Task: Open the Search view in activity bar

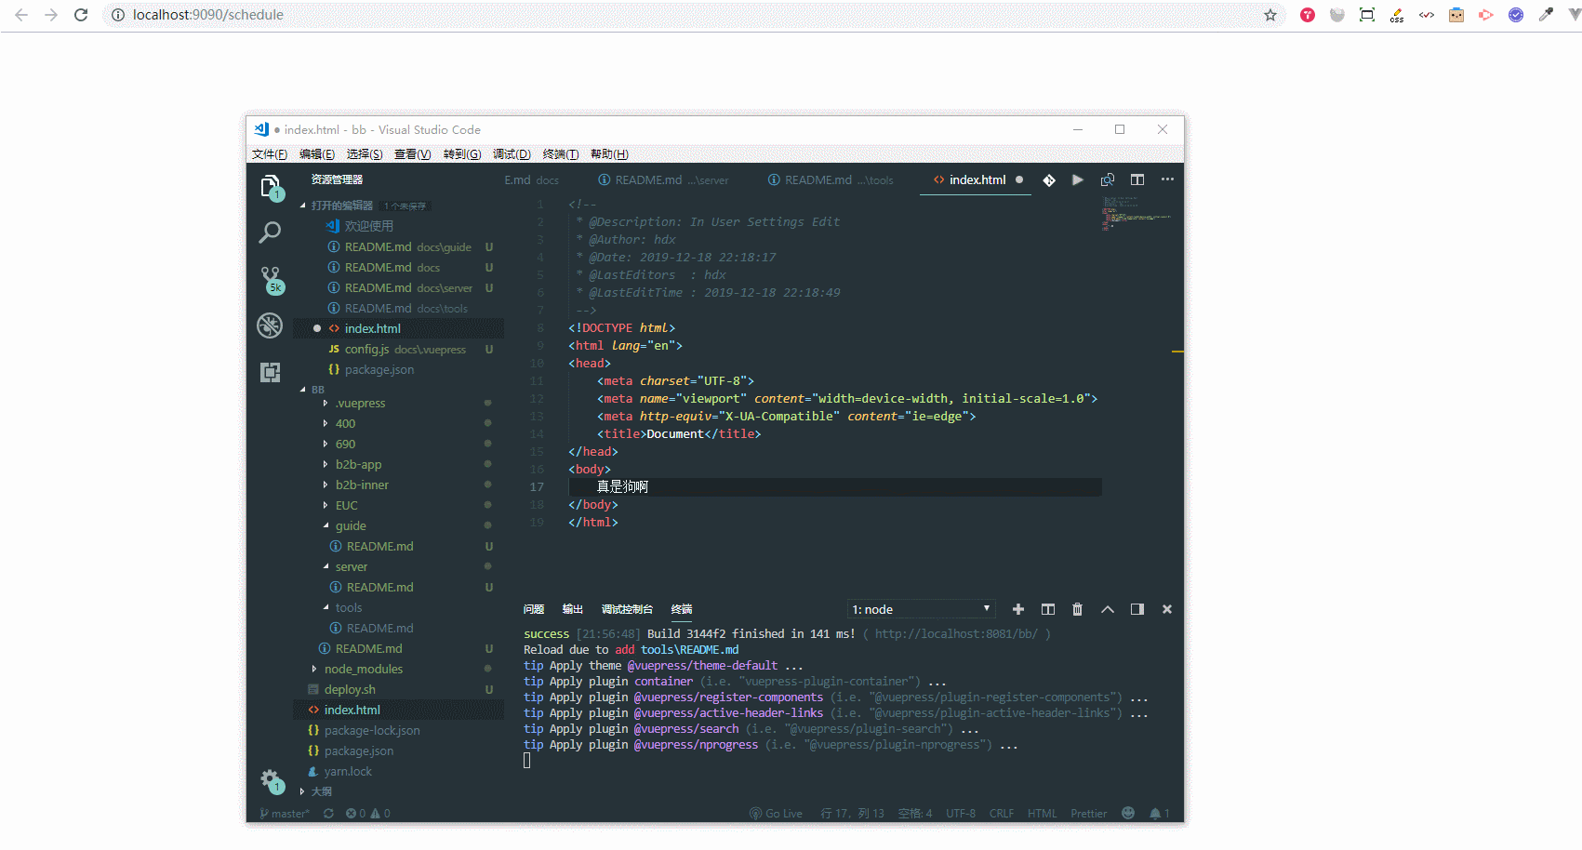Action: pos(270,232)
